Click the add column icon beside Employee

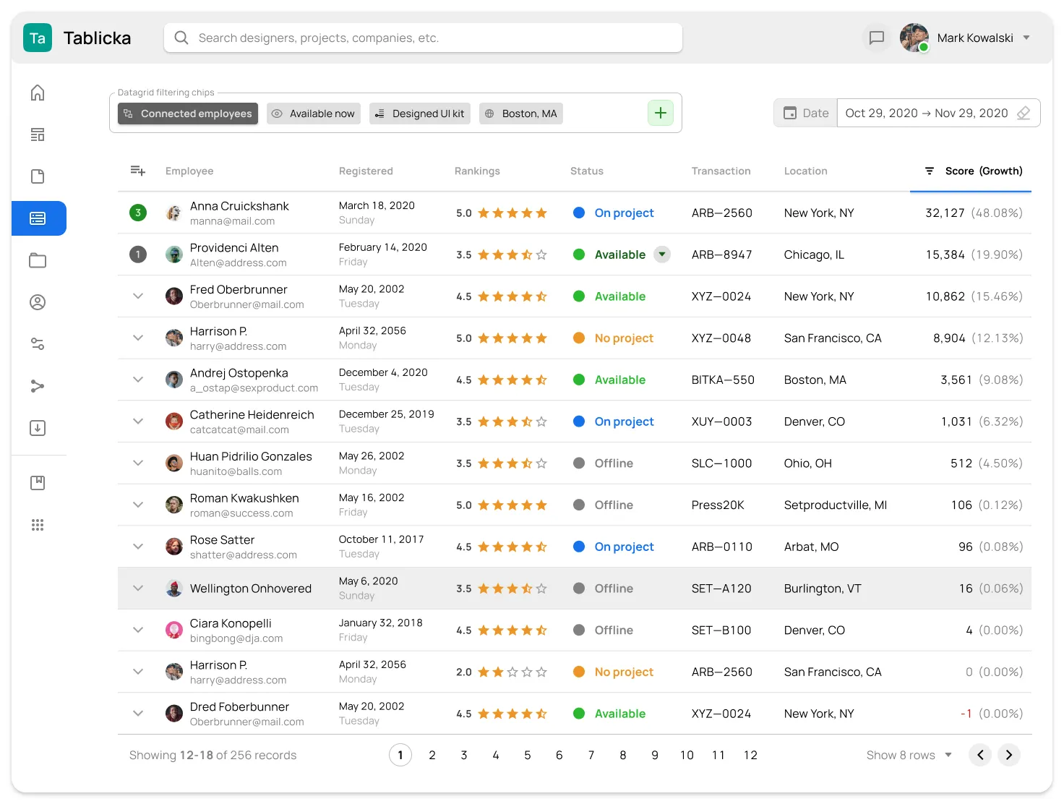(x=137, y=171)
